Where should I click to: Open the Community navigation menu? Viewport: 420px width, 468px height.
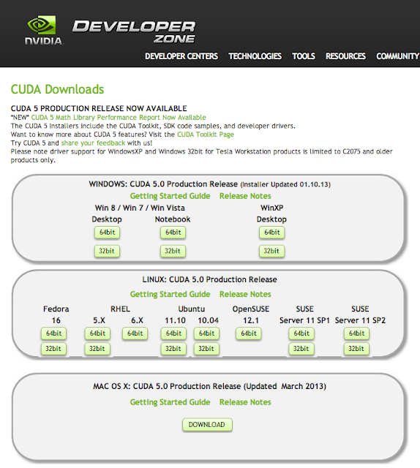[397, 56]
